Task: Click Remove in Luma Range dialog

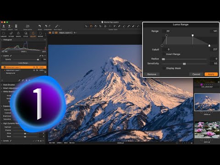Action: coord(152,74)
